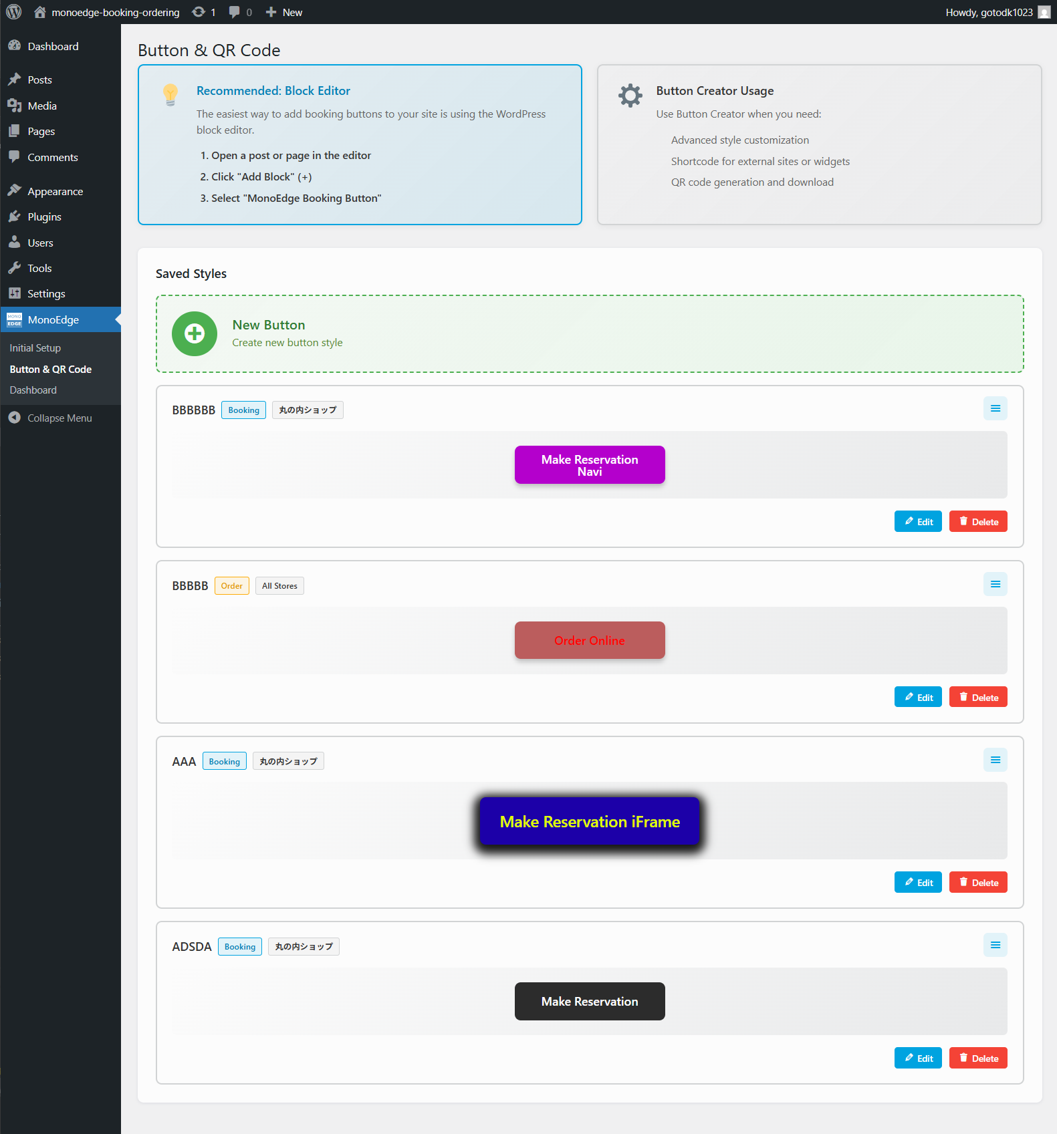
Task: Click the lightbulb tip icon
Action: [x=170, y=95]
